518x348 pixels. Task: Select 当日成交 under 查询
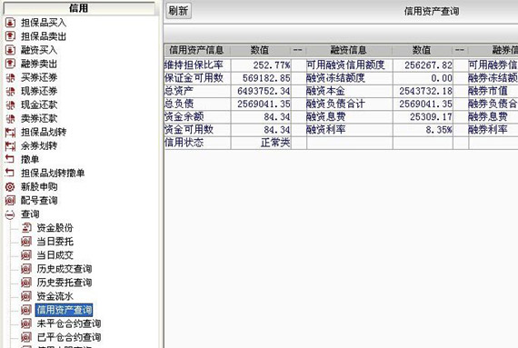pos(55,255)
